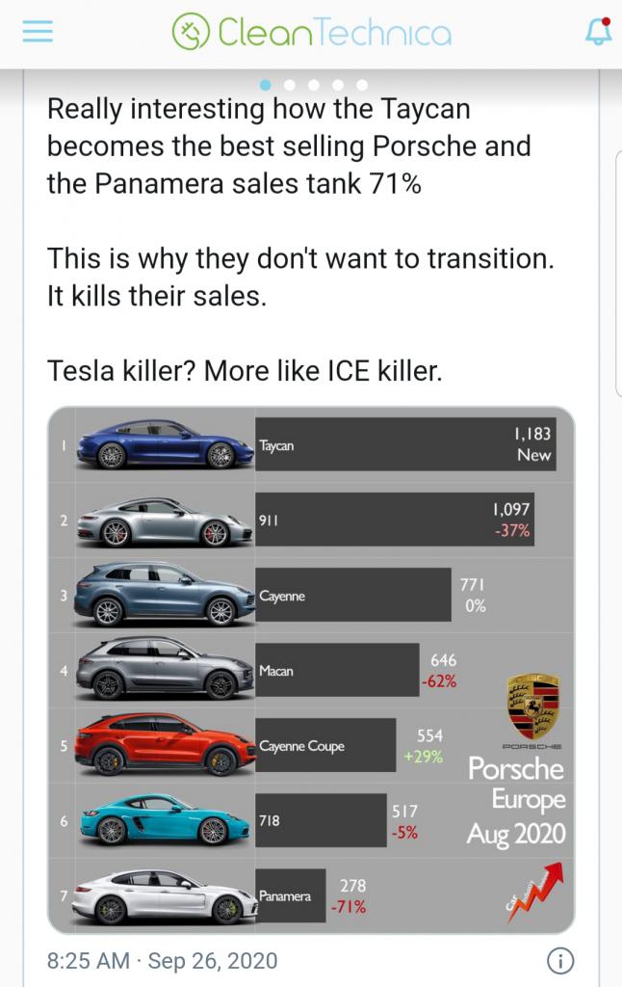Open the hamburger menu

(38, 31)
